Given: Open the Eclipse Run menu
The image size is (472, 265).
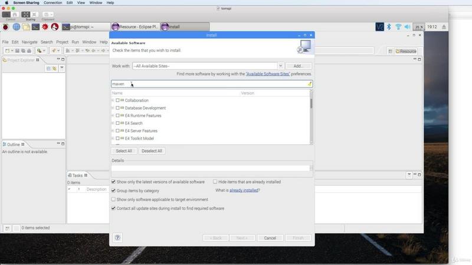Looking at the screenshot, I should coord(76,42).
